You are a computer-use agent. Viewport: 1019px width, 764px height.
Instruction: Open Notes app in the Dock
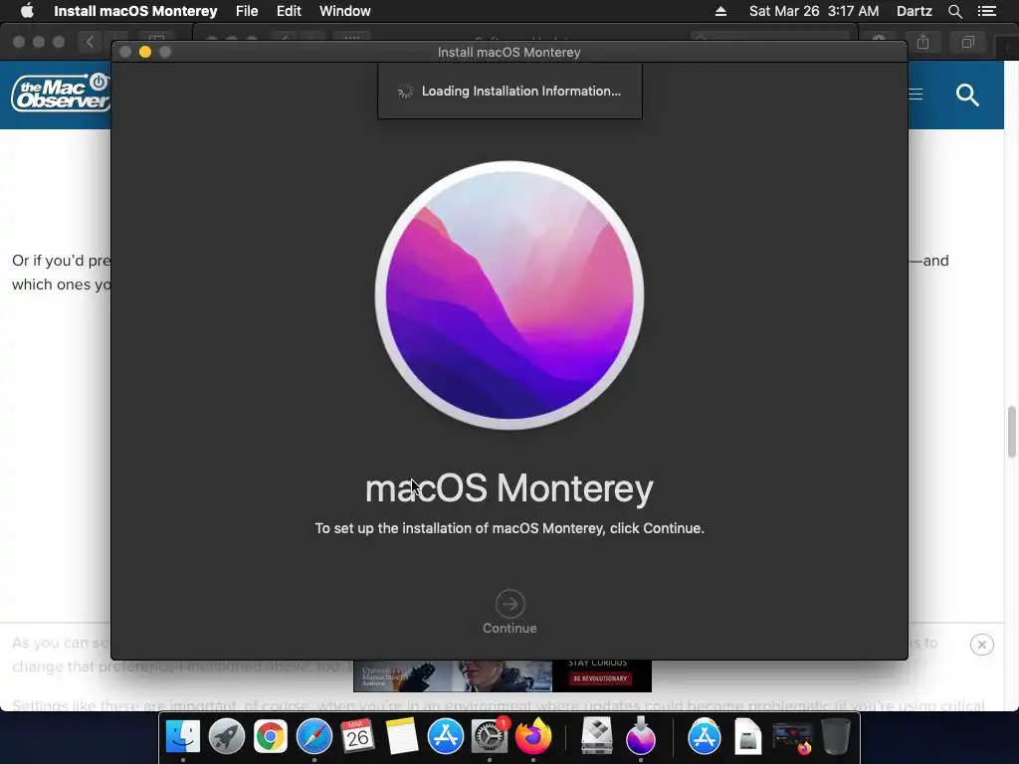402,736
